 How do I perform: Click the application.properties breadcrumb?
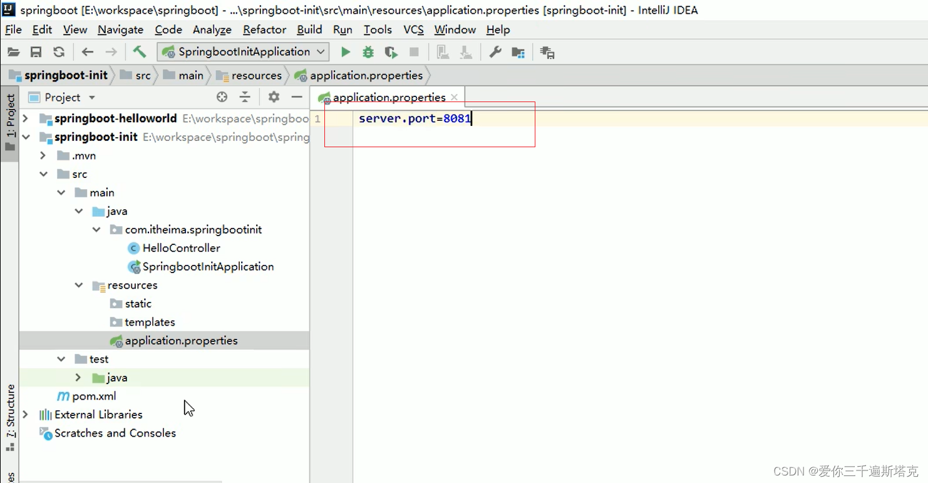(359, 75)
